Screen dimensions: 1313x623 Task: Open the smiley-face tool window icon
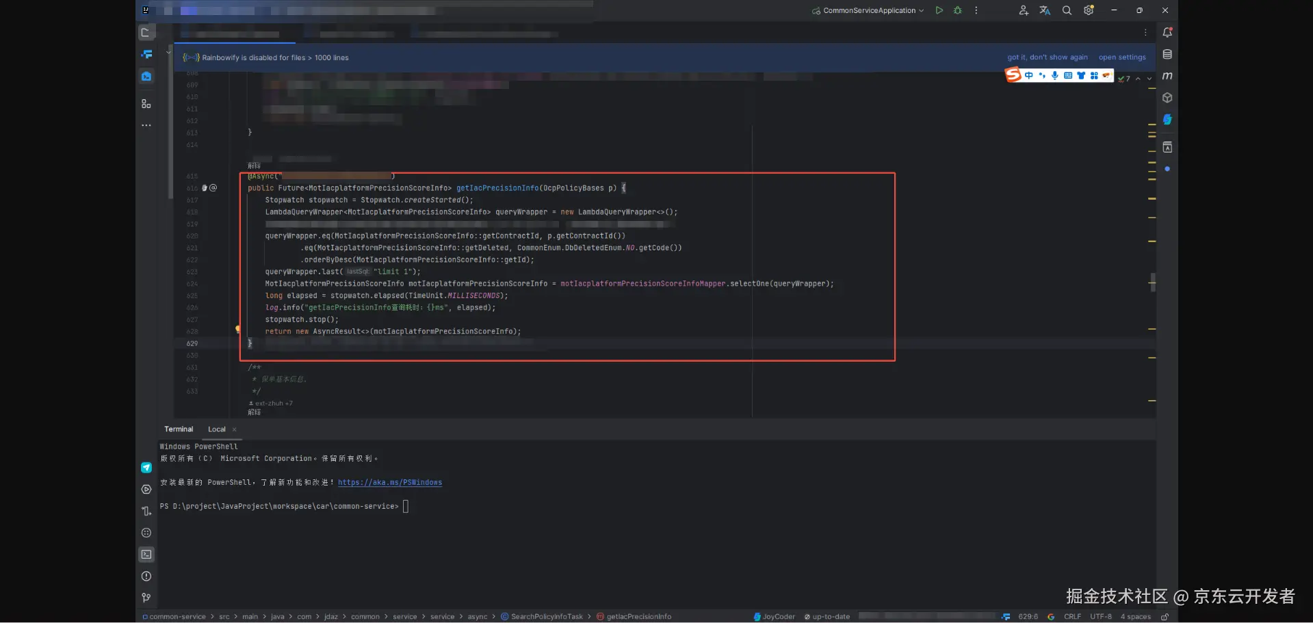(146, 533)
